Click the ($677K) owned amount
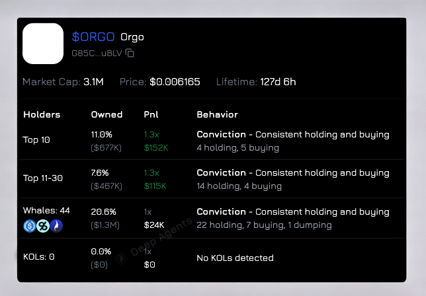The height and width of the screenshot is (296, 426). pyautogui.click(x=106, y=148)
